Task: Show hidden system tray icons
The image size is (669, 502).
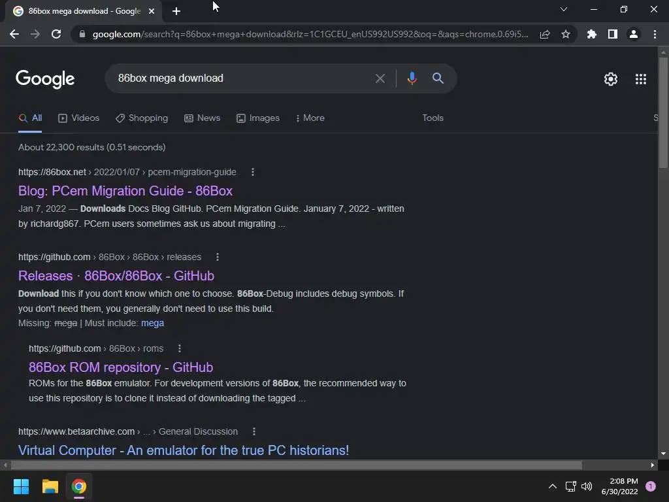Action: 553,486
